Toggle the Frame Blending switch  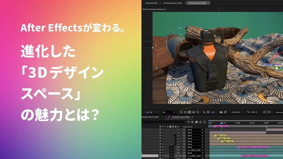pyautogui.click(x=196, y=122)
